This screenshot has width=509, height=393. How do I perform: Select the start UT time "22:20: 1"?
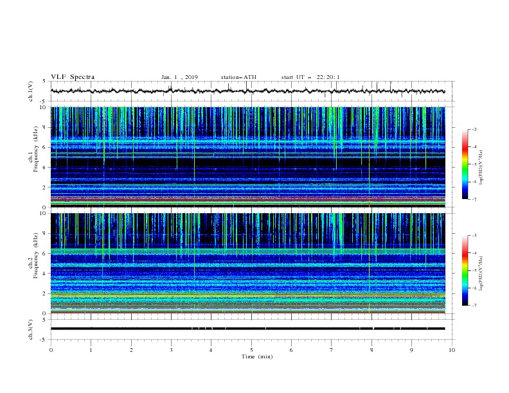[x=328, y=77]
